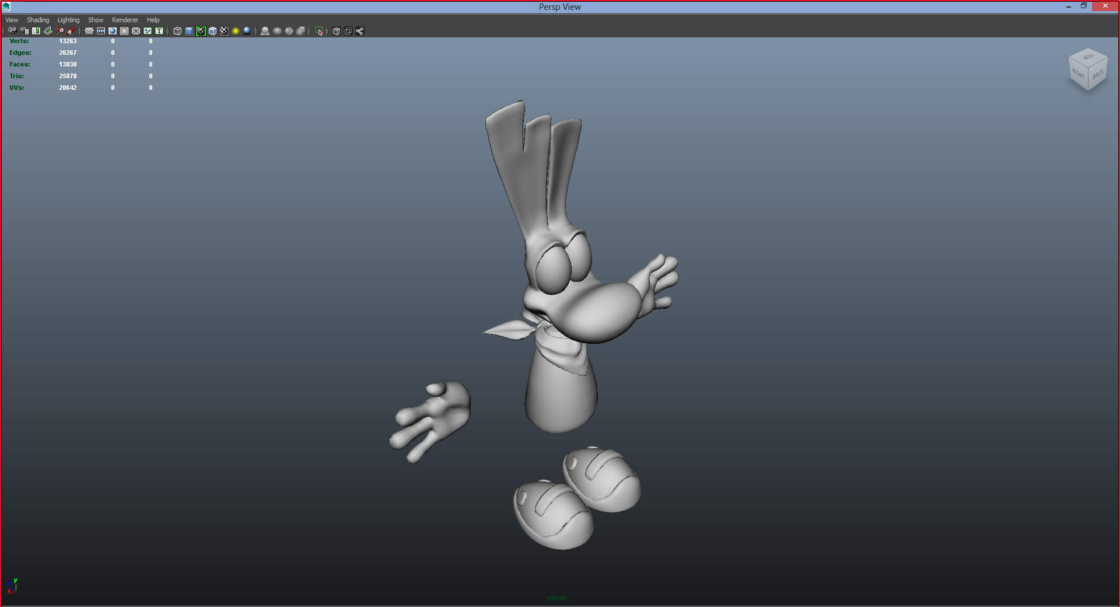Minimize the Persp View window

tap(1069, 6)
